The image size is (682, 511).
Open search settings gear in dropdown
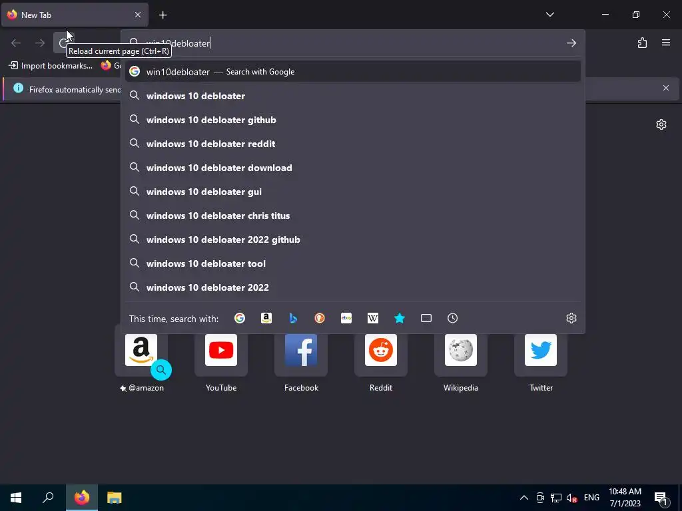(571, 318)
